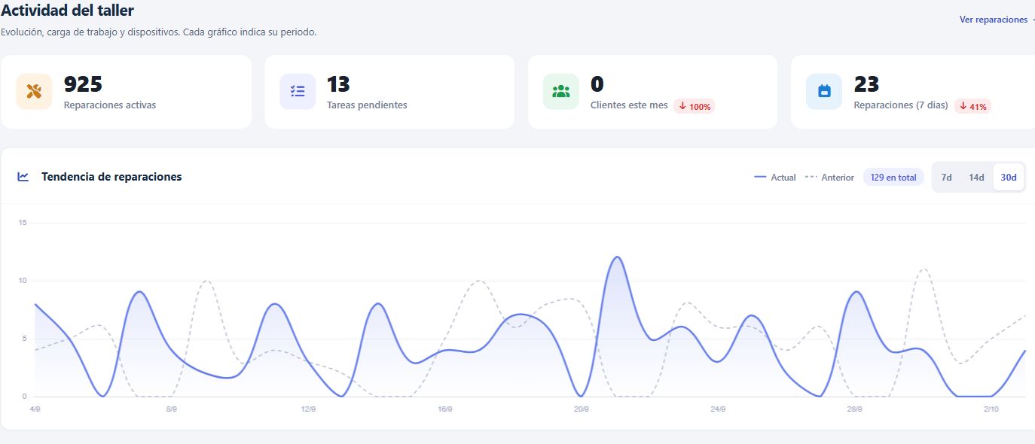This screenshot has width=1035, height=444.
Task: Select the 30d chart range
Action: 1009,178
